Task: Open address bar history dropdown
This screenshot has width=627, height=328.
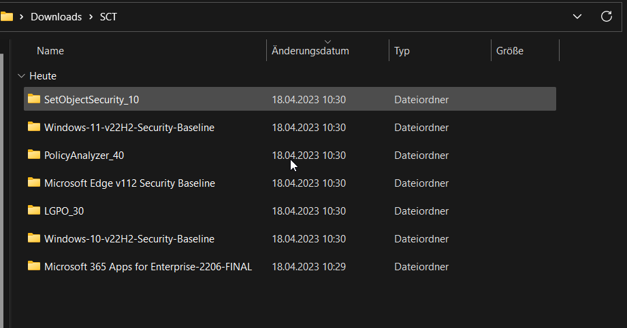Action: tap(577, 16)
